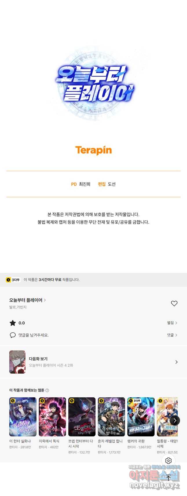
Task: Open the 오늘부터 플레이어 title chevron
Action: click(45, 300)
